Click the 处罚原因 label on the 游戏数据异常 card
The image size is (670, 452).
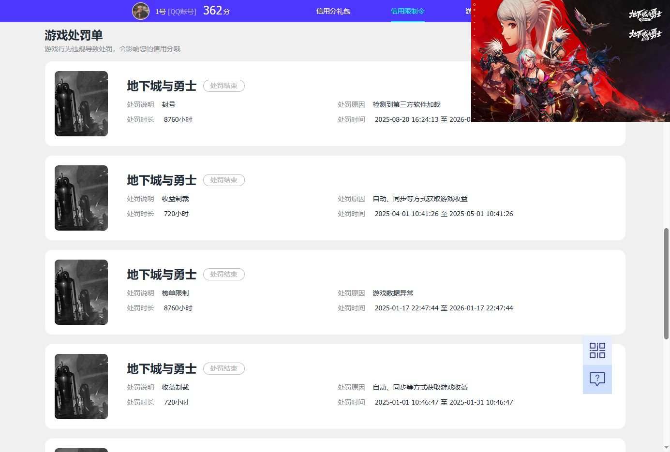pos(351,293)
